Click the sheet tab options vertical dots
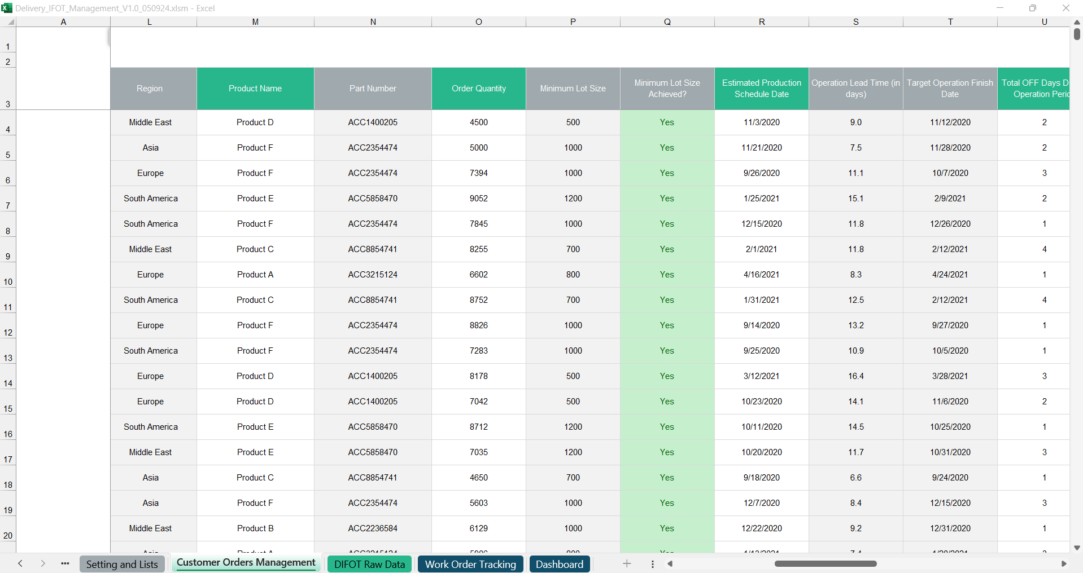1083x573 pixels. pos(652,564)
